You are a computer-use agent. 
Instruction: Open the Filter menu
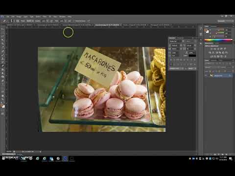(x=45, y=17)
